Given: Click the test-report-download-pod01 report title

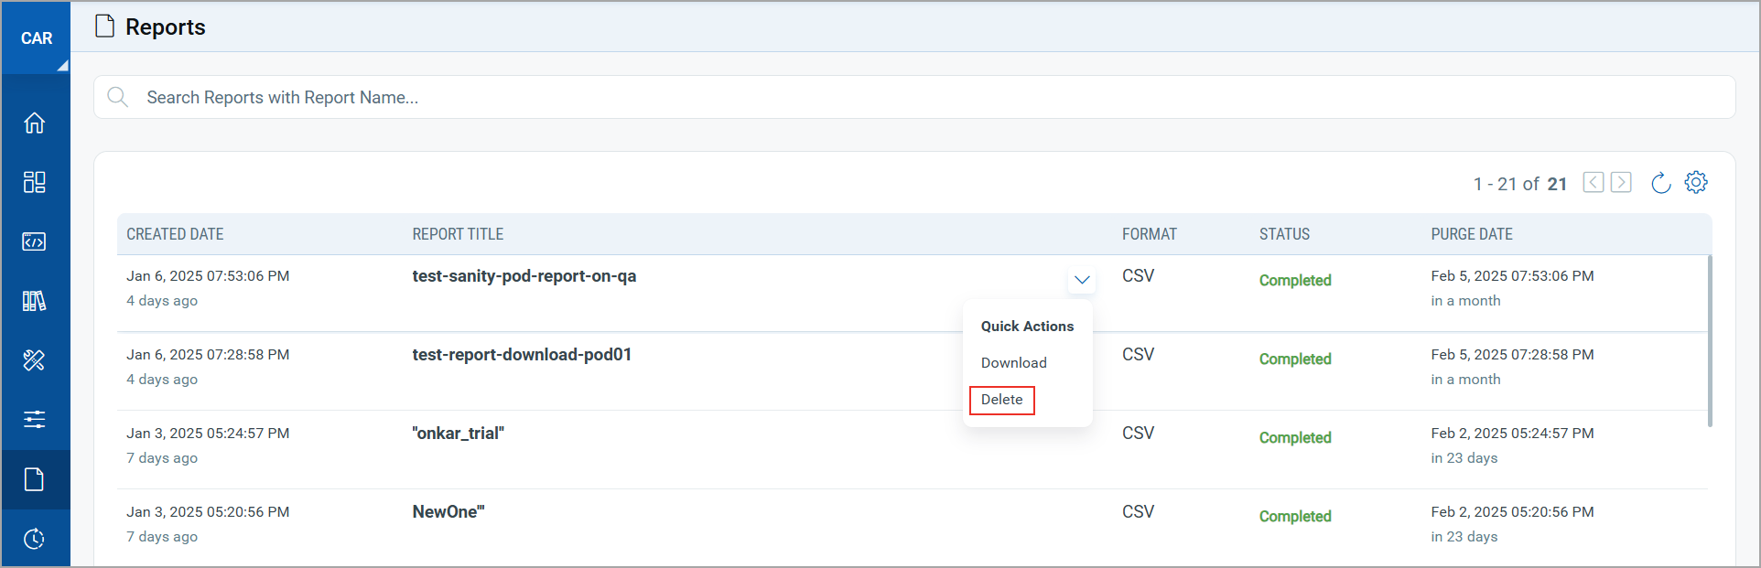Looking at the screenshot, I should 522,355.
